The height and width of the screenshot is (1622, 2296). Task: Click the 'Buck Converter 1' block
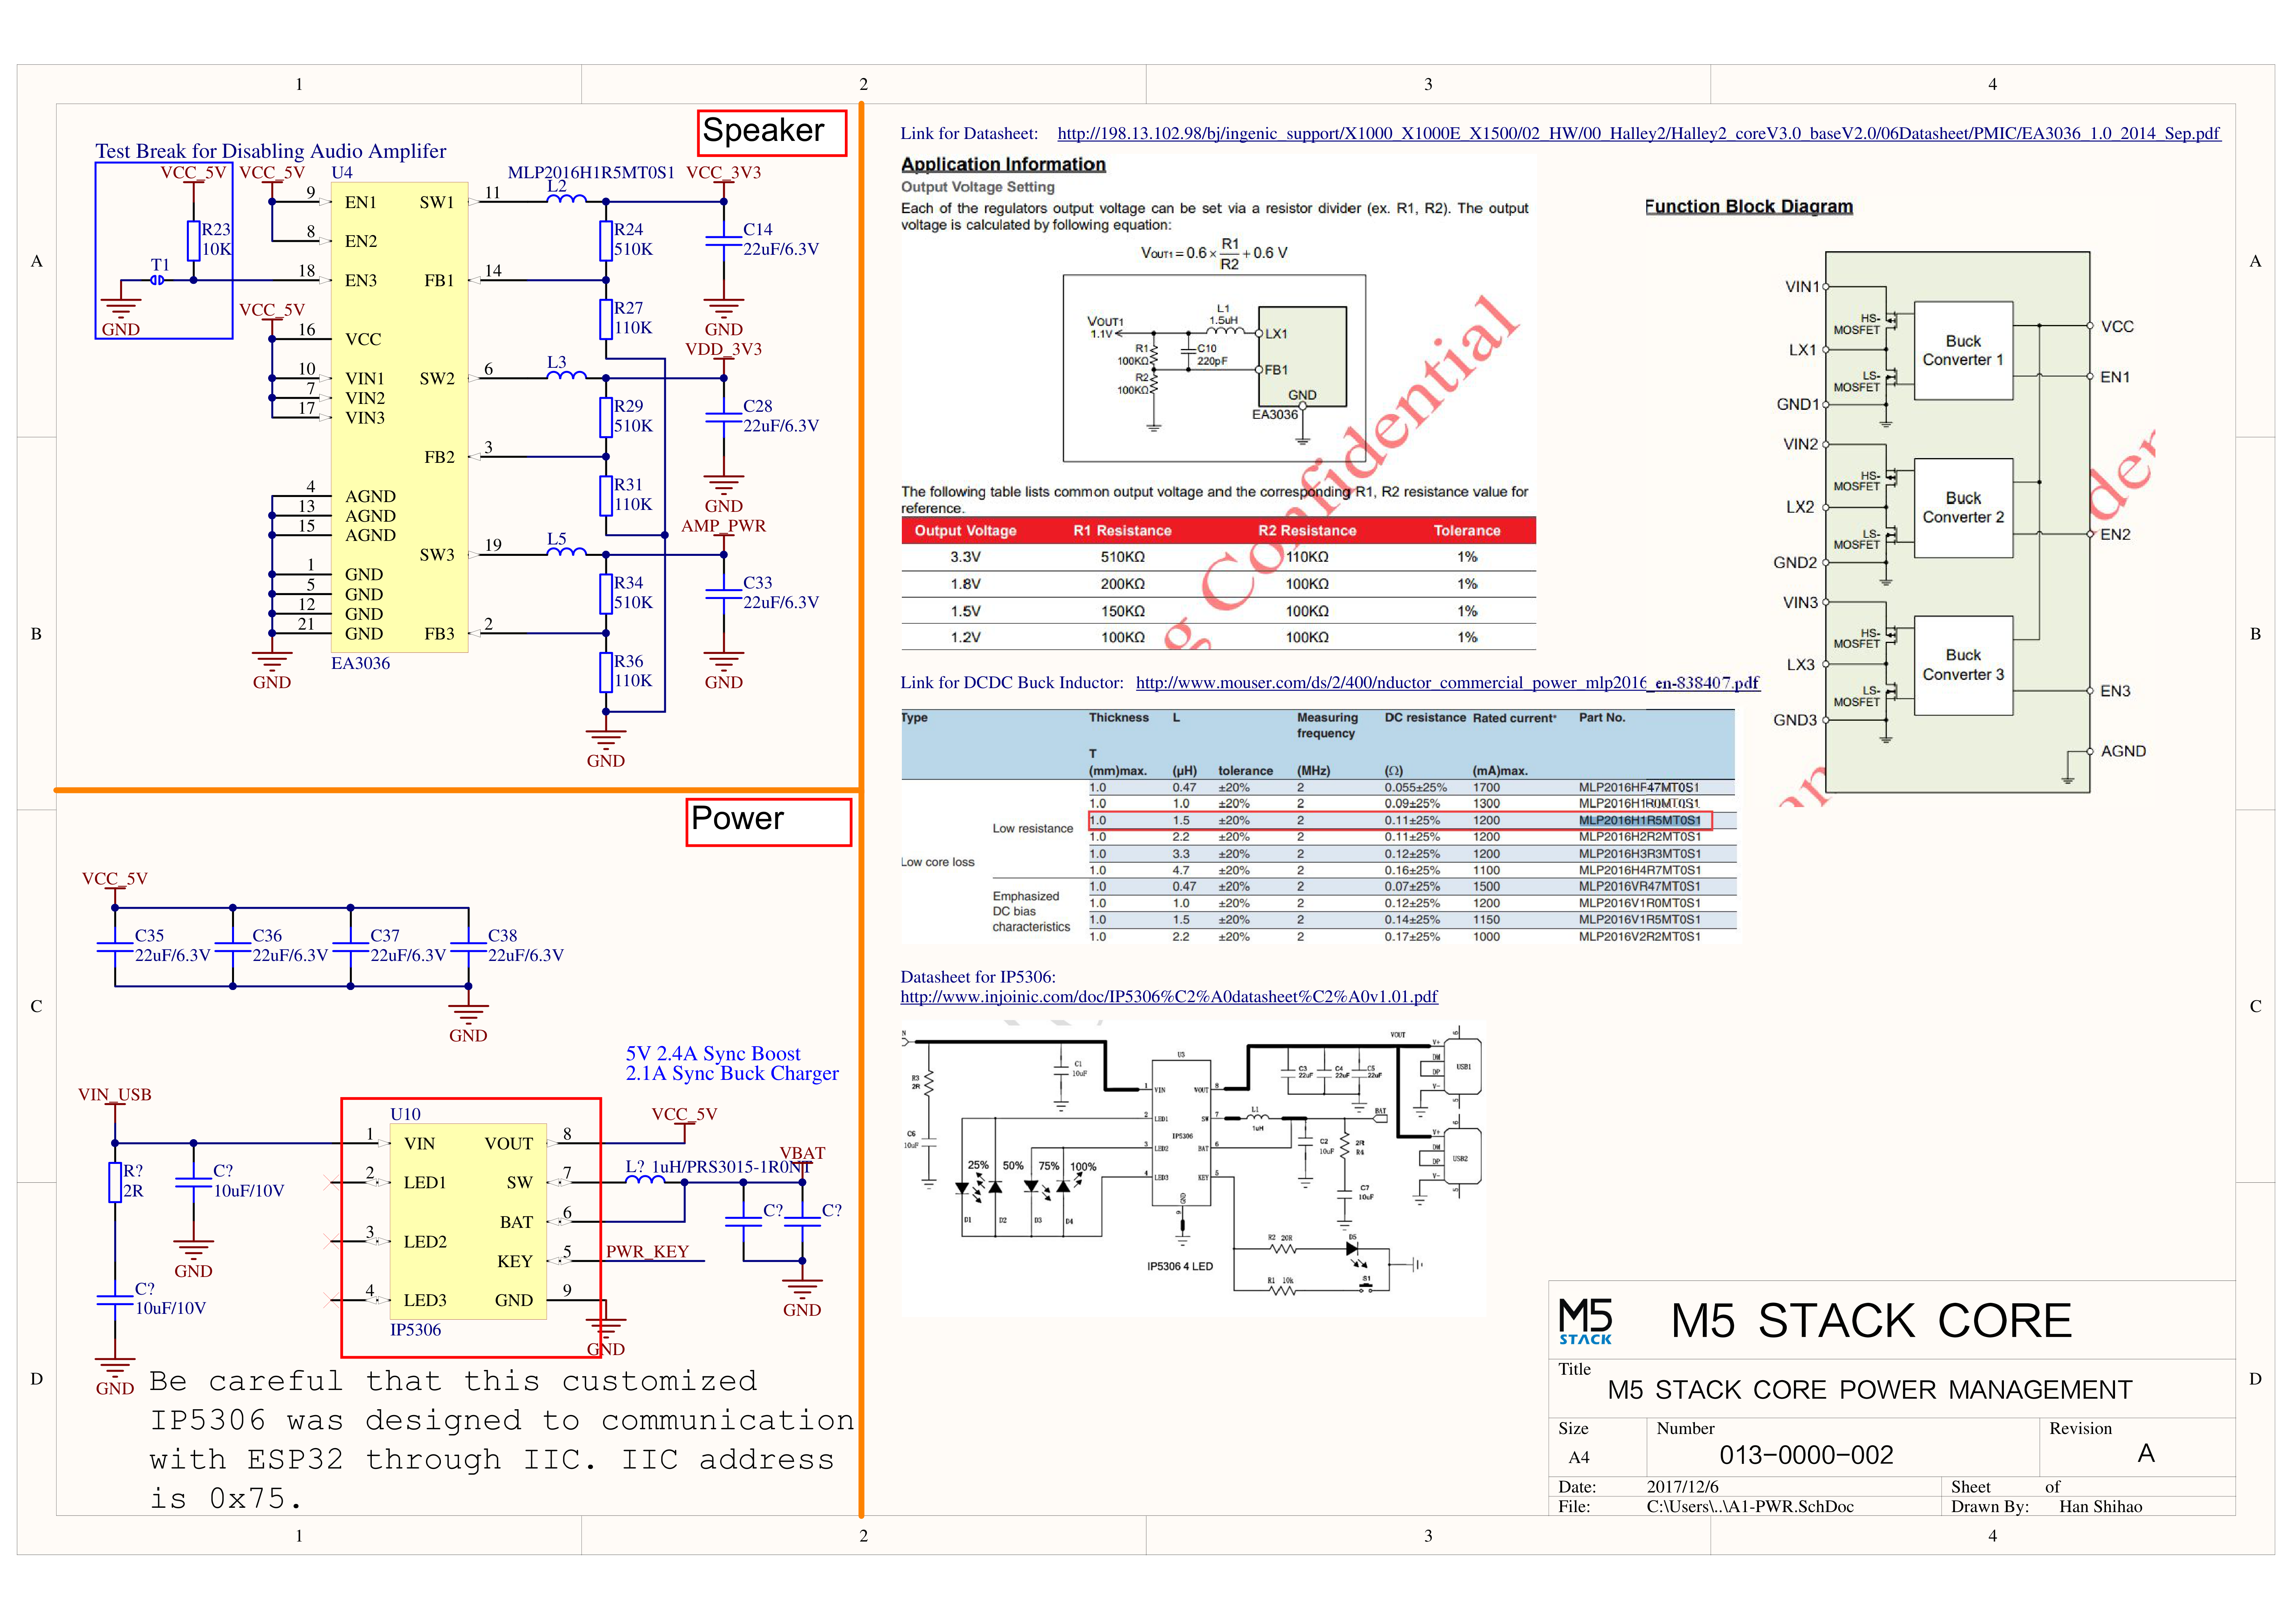(1963, 351)
